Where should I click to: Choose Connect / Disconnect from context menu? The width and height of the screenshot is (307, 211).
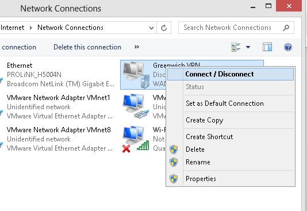(231, 74)
